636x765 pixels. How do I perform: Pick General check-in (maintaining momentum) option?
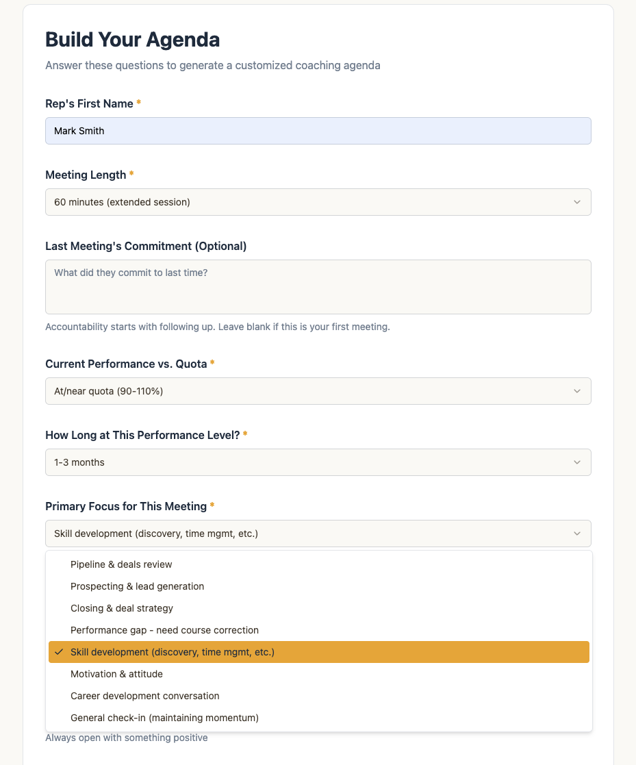click(164, 718)
